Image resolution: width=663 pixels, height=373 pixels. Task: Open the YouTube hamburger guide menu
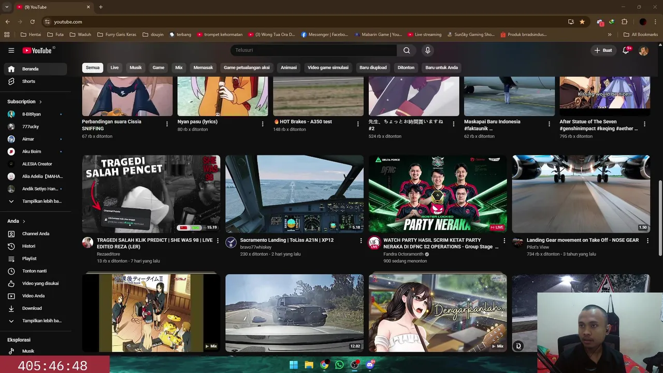11,50
